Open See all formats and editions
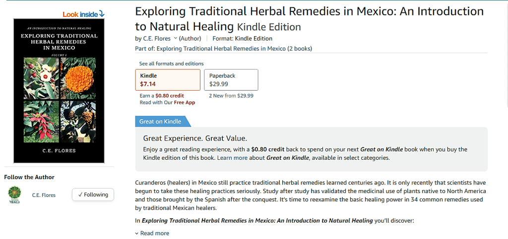This screenshot has width=508, height=239. [171, 64]
